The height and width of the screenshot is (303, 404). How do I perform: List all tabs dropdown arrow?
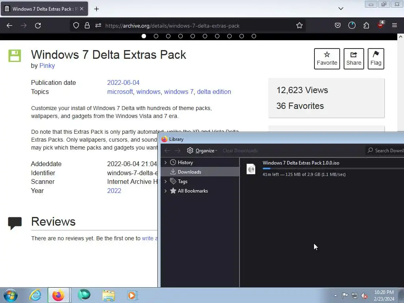click(x=341, y=9)
